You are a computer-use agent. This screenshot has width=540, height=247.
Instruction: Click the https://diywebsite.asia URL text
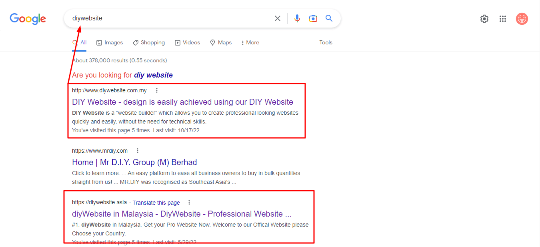pos(99,202)
